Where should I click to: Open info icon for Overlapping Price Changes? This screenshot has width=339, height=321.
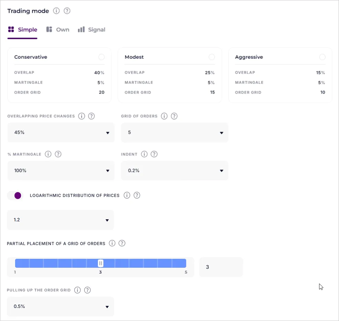point(81,116)
